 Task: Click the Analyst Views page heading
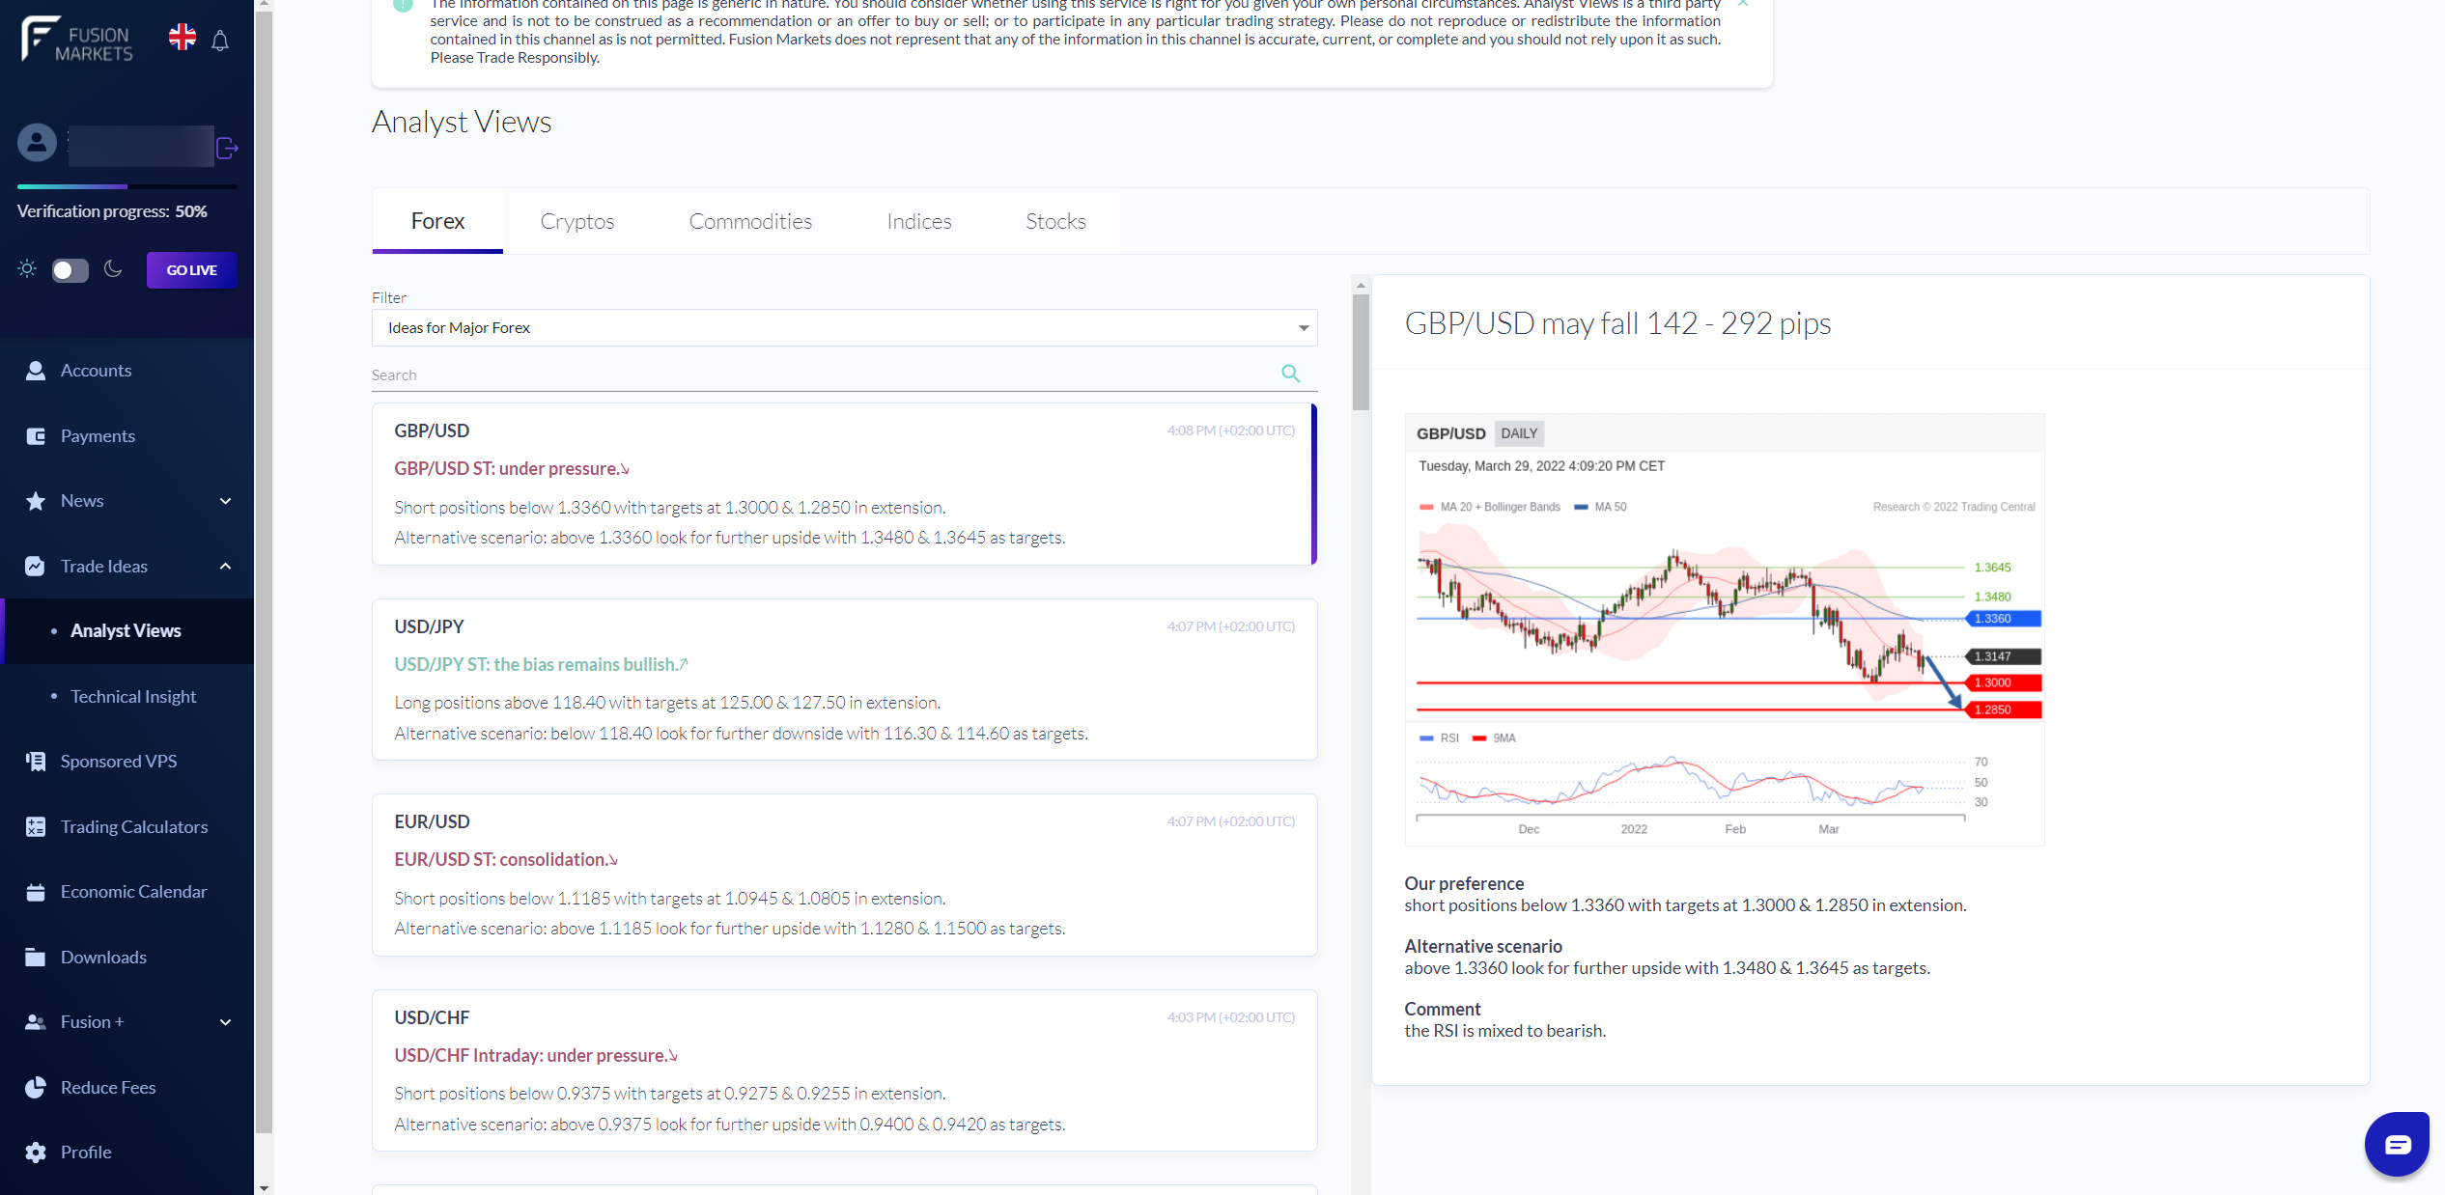coord(462,123)
